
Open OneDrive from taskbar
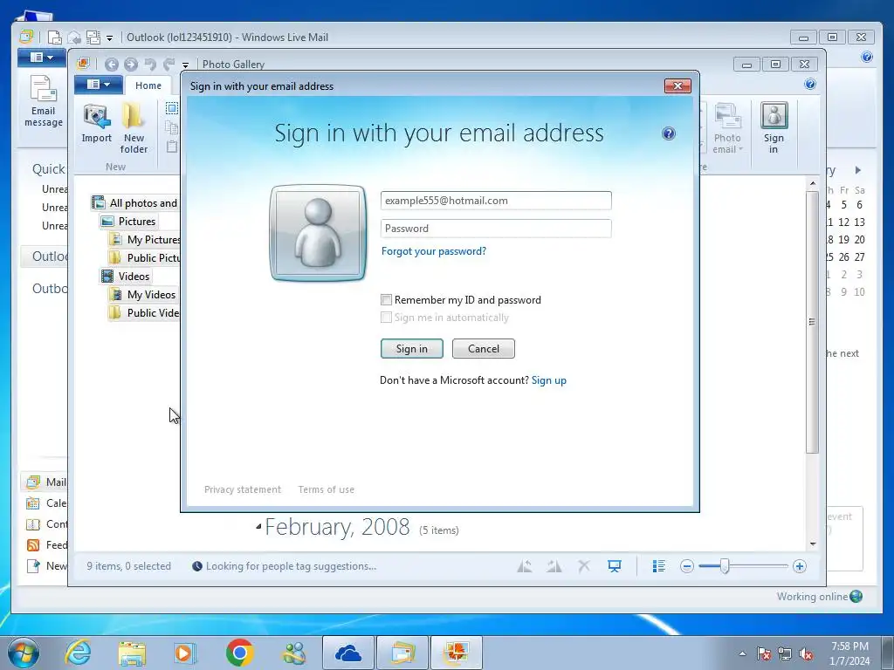click(348, 653)
